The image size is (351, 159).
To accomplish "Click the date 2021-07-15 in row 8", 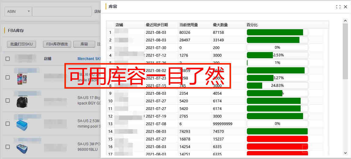I will click(x=156, y=86).
